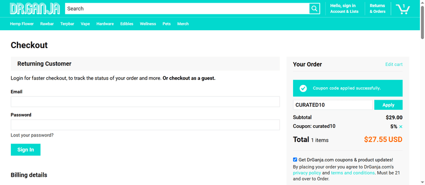
Task: Apply the coupon code
Action: (x=389, y=105)
